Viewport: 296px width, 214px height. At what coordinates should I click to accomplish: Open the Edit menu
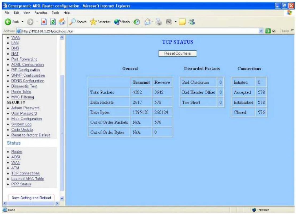coord(16,13)
